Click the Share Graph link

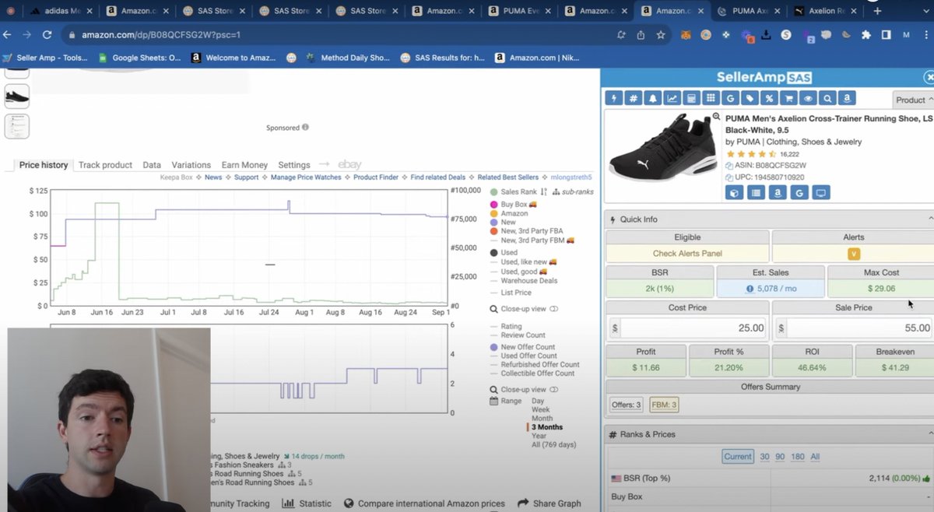point(549,503)
